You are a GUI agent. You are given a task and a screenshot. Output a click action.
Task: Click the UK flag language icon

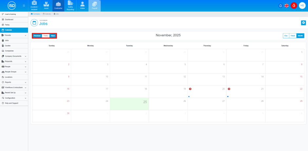(287, 6)
